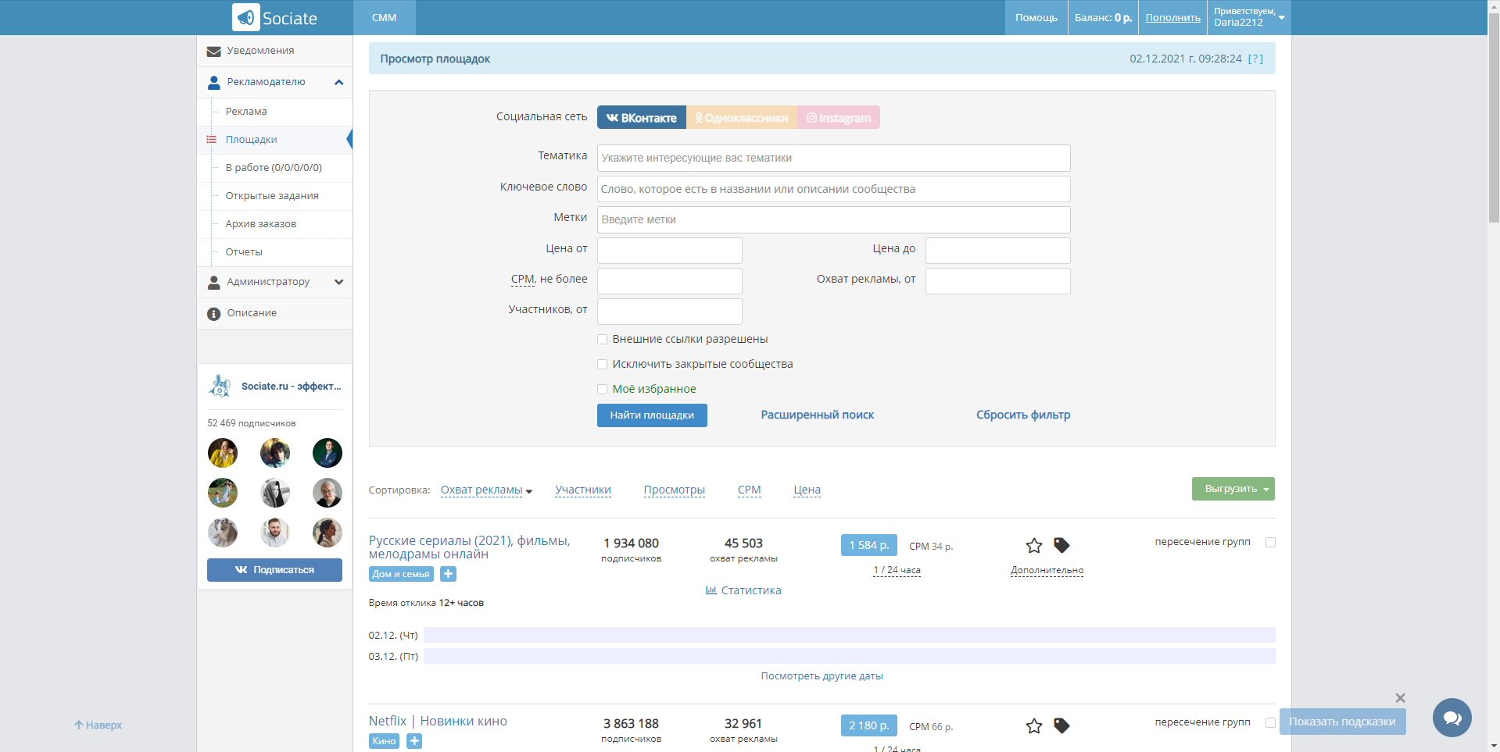Click the 03.12. (Пт) schedule bar
The width and height of the screenshot is (1500, 752).
click(x=850, y=656)
